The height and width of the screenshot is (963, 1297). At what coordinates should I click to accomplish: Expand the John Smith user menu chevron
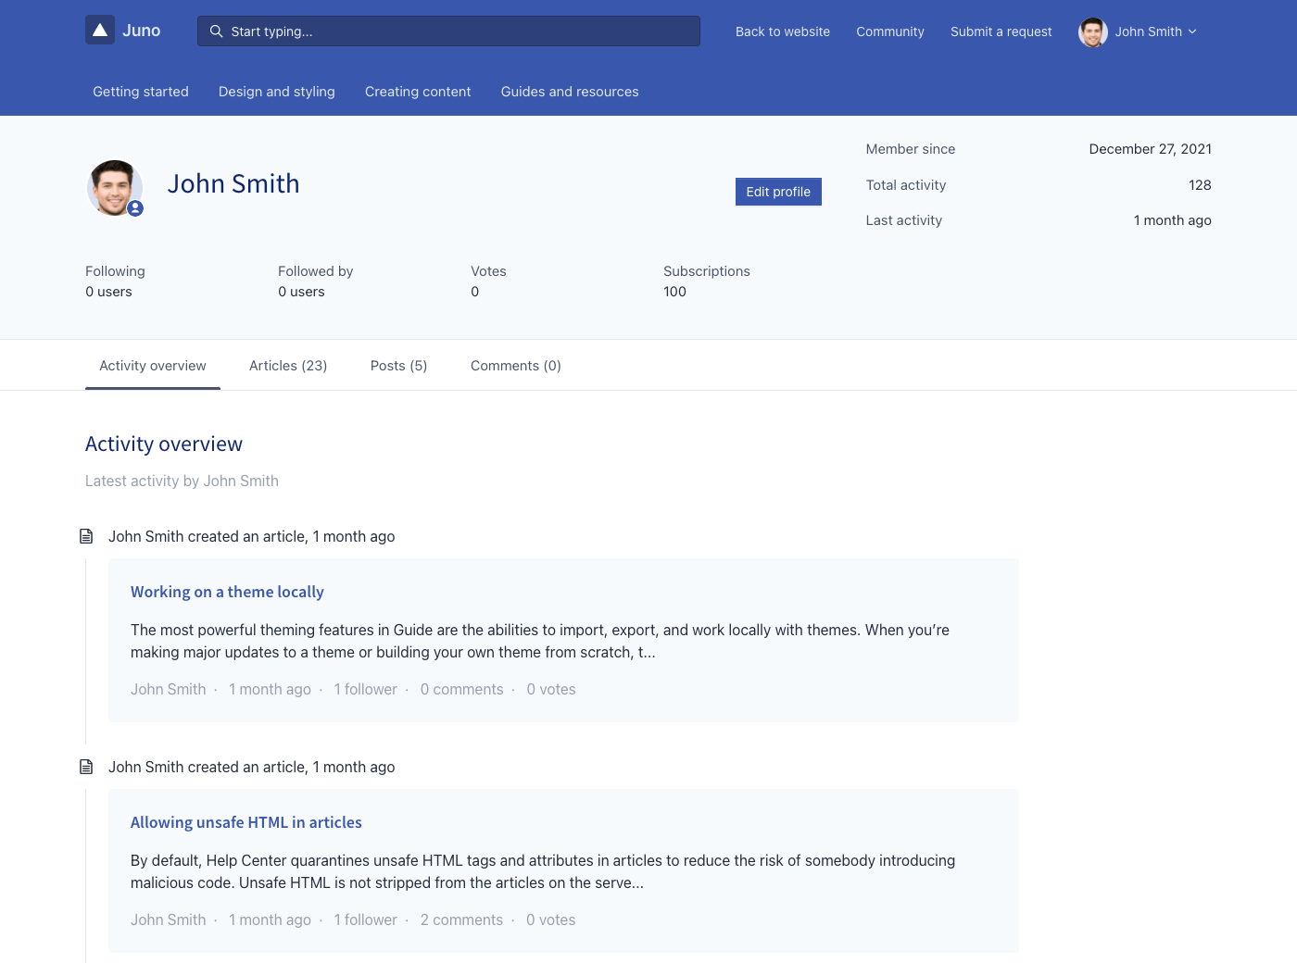1192,31
